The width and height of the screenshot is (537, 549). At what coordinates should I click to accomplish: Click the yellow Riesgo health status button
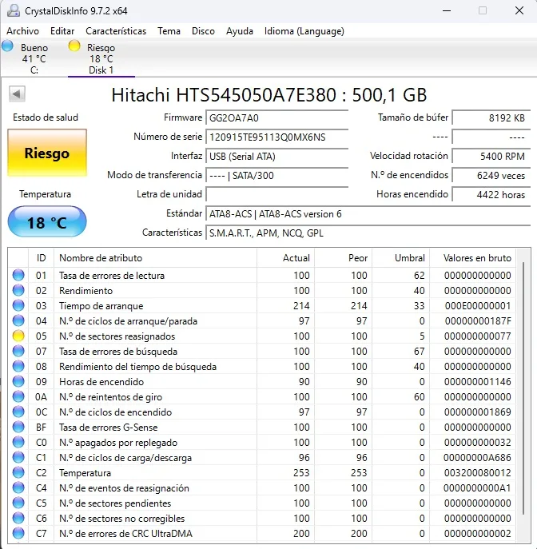click(47, 153)
